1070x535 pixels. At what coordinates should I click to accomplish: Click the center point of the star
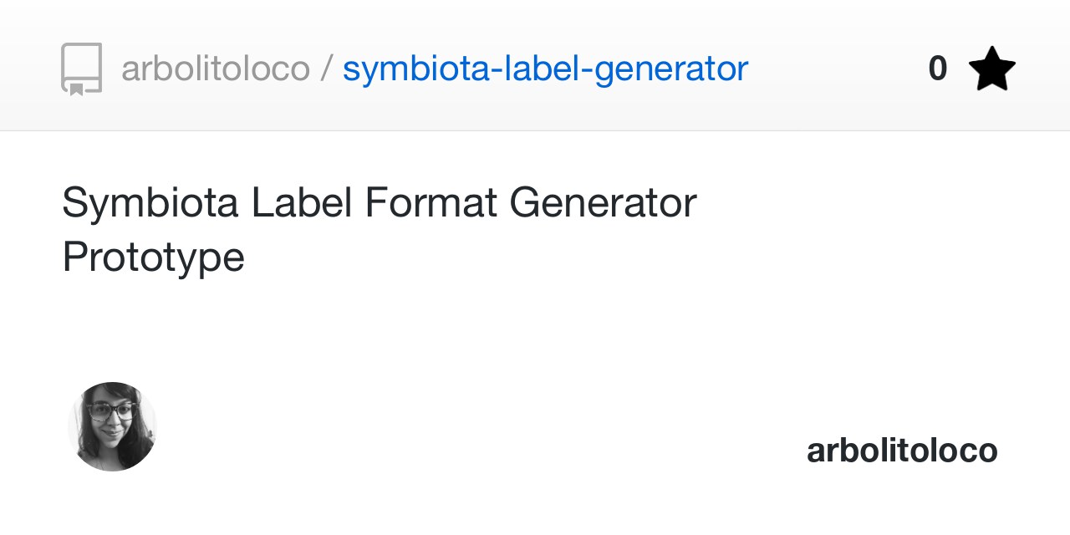click(991, 70)
